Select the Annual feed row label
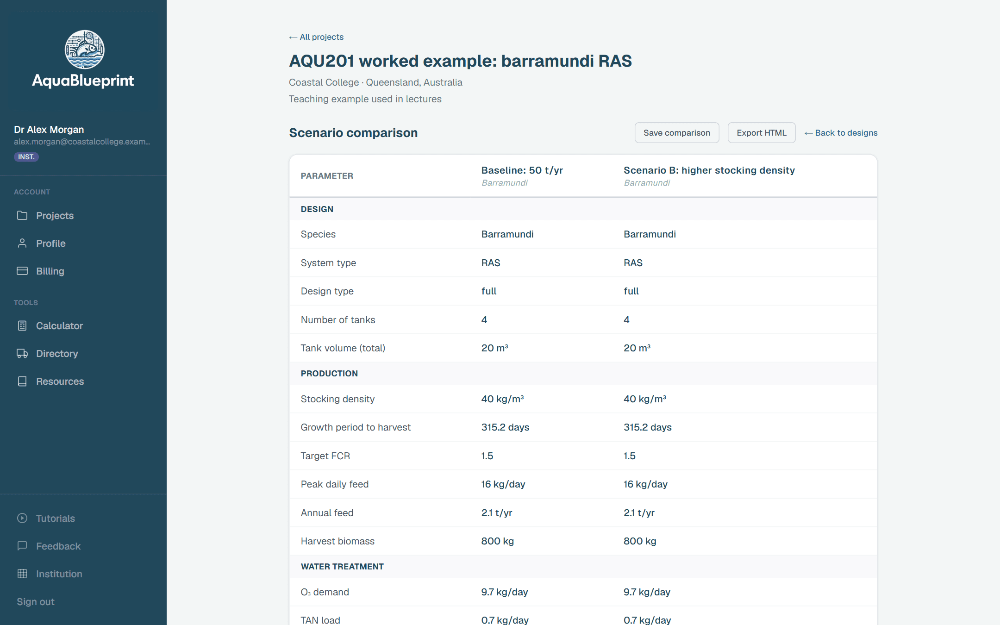This screenshot has height=625, width=1000. (327, 513)
